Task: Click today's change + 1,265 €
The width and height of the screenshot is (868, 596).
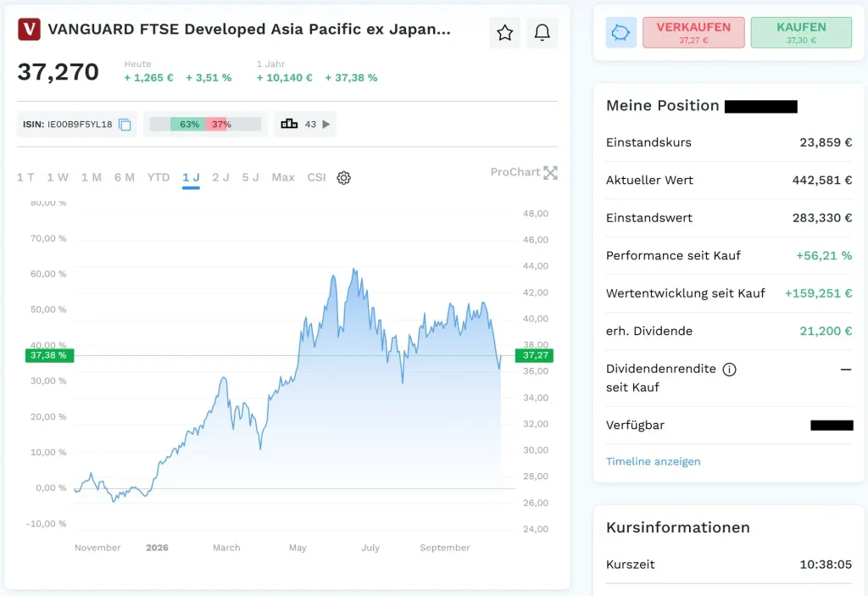Action: [x=148, y=77]
